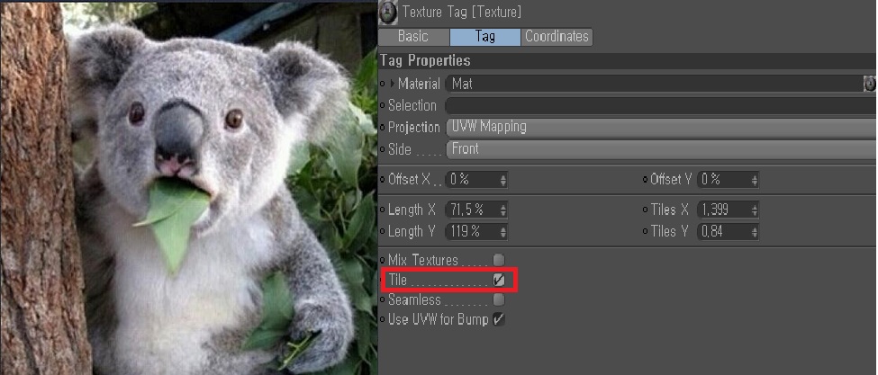Click the Tag Properties section header
This screenshot has width=878, height=375.
click(x=628, y=60)
